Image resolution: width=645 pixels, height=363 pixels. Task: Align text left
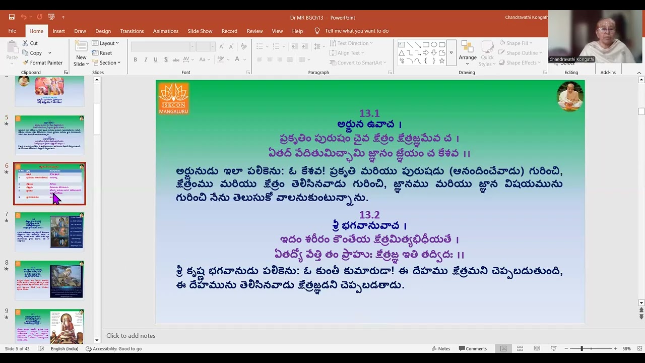(260, 59)
